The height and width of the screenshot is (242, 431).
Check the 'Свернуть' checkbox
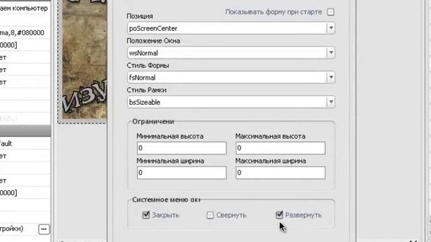click(x=210, y=215)
